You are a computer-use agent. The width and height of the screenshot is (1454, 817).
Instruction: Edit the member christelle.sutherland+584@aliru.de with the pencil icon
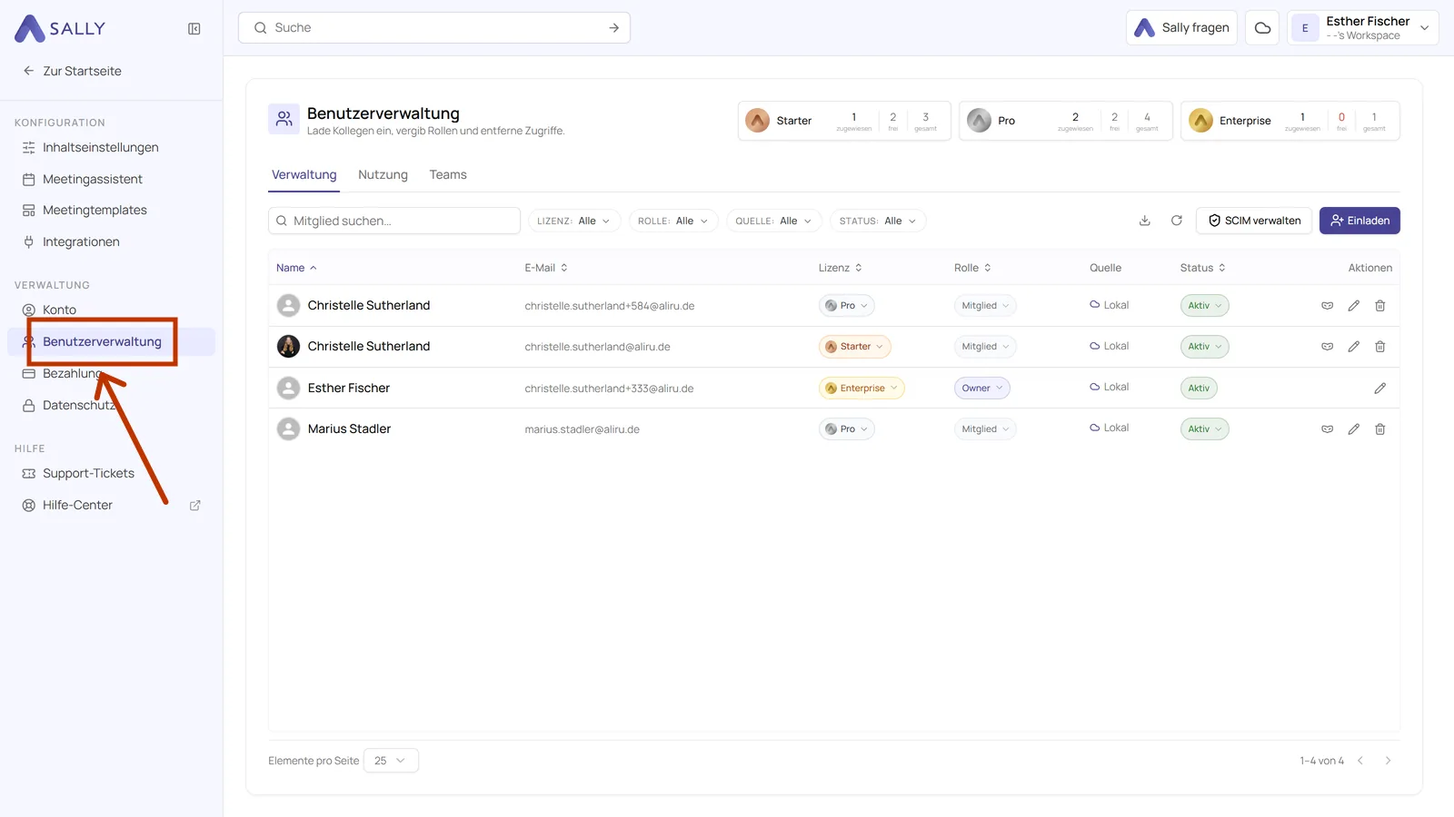[x=1354, y=306]
